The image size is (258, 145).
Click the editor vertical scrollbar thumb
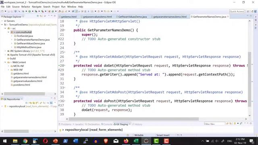point(250,79)
